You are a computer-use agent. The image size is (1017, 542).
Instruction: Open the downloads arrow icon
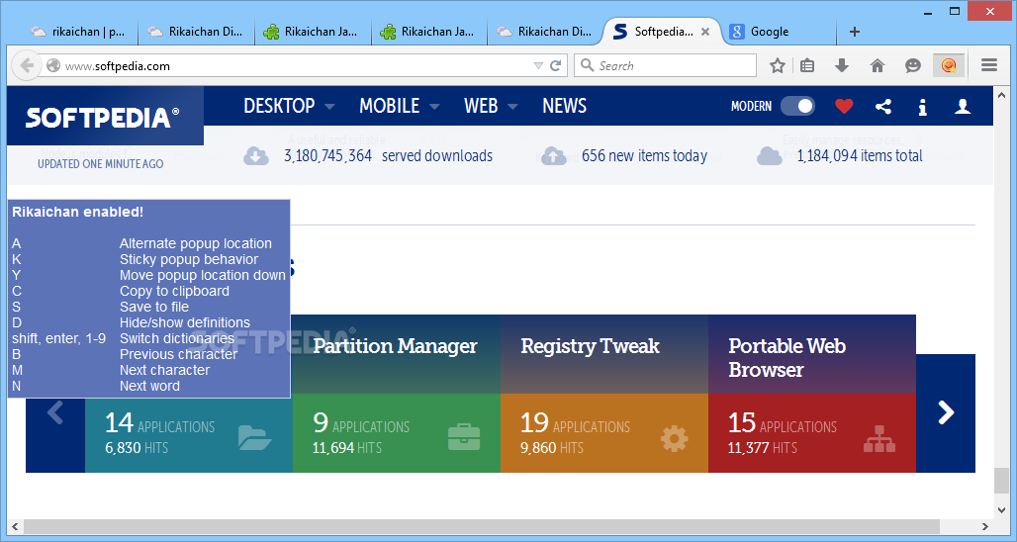pos(842,65)
